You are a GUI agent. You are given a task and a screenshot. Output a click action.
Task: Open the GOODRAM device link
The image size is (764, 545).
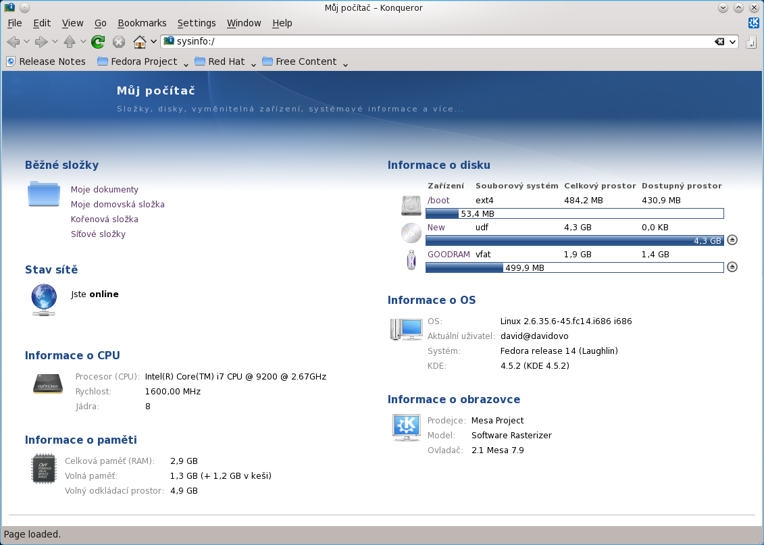click(449, 254)
